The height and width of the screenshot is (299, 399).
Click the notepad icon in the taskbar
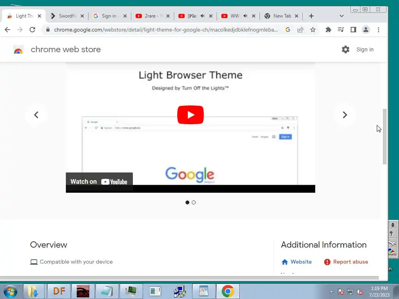[107, 291]
